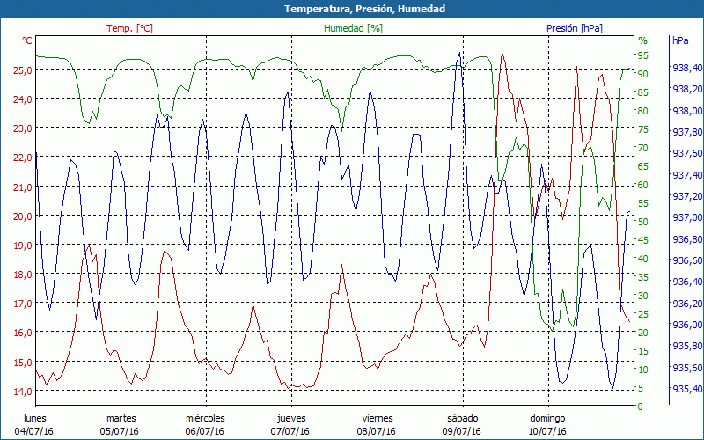704x440 pixels.
Task: Select the jueves 07/07/16 date label
Action: tap(290, 424)
